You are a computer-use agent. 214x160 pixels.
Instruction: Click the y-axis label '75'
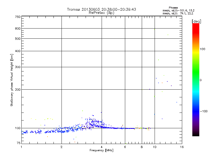click(19, 143)
